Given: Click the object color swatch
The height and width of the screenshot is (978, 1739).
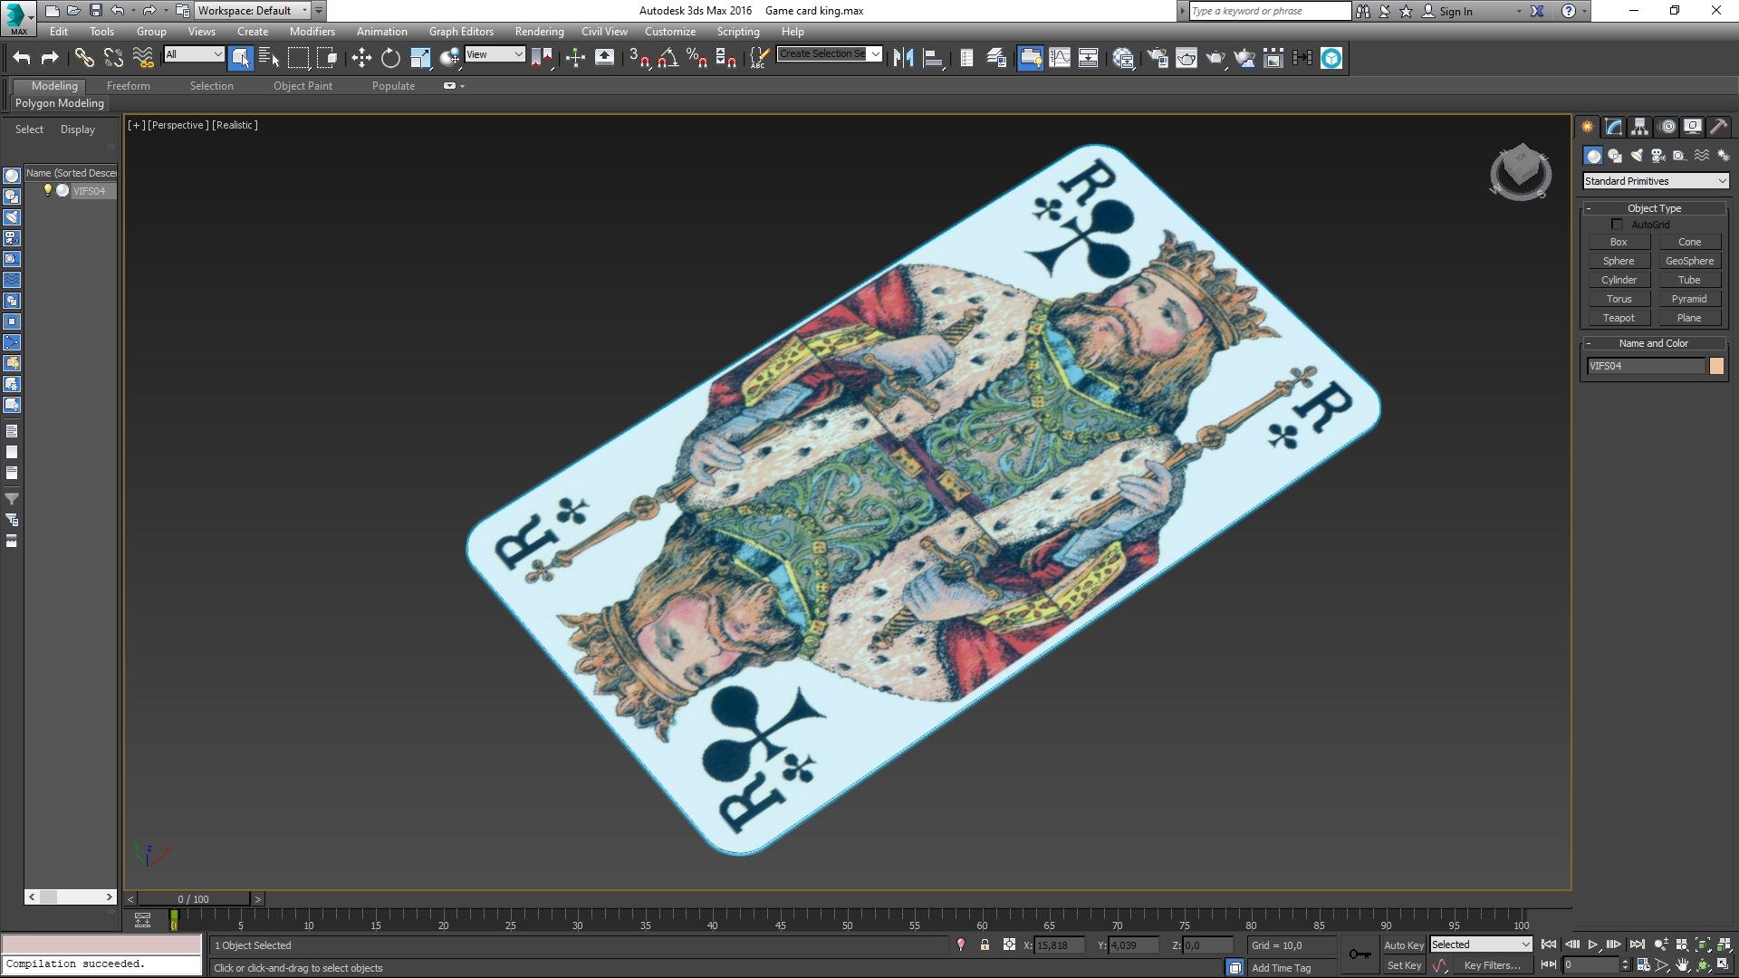Looking at the screenshot, I should [1716, 366].
